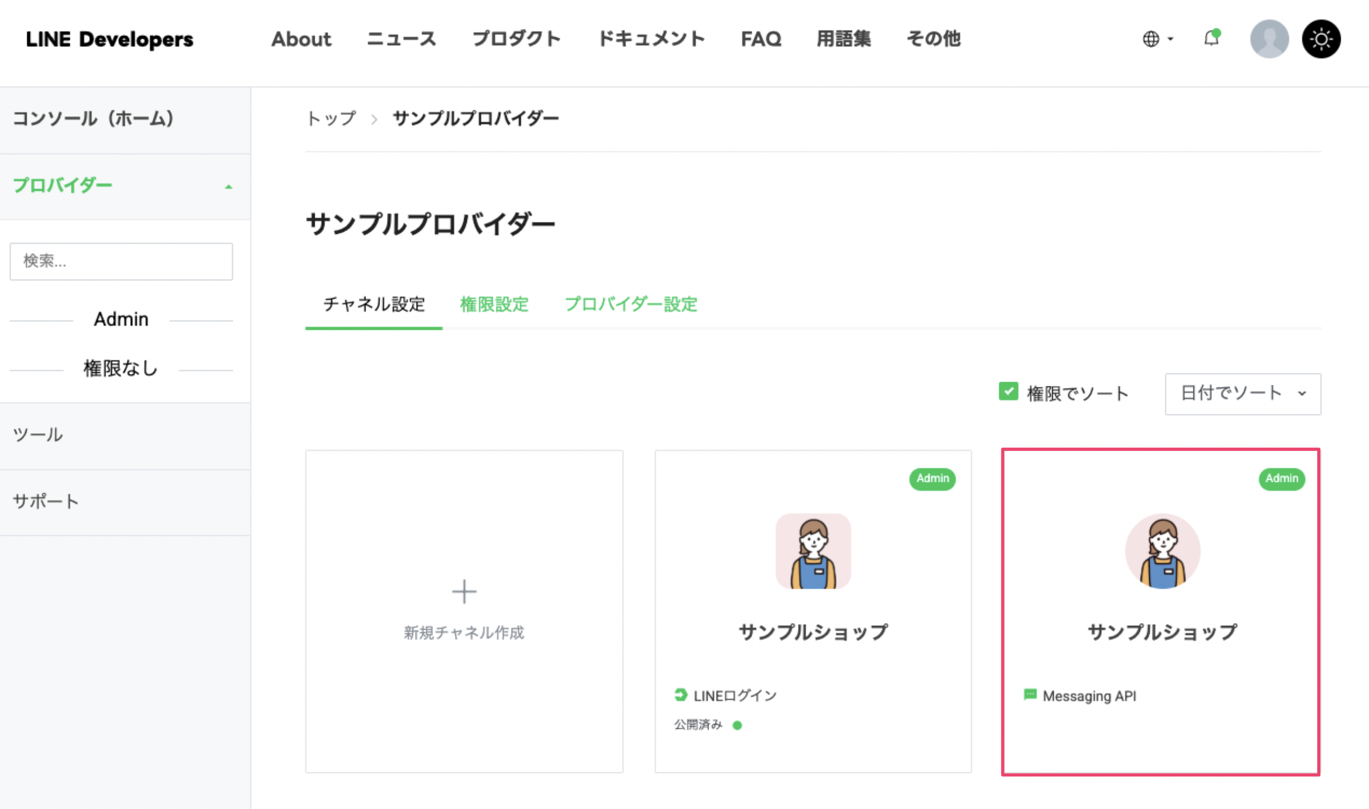Image resolution: width=1369 pixels, height=809 pixels.
Task: Click the plus icon to create a channel
Action: [464, 591]
